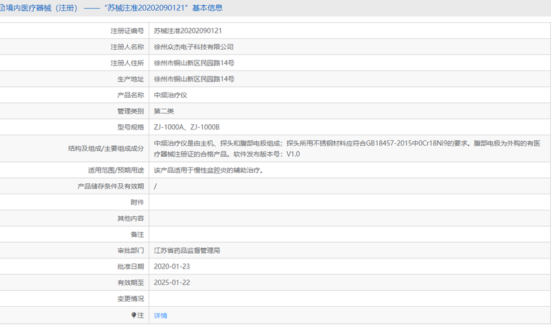Click the 变更情况 label

[131, 299]
